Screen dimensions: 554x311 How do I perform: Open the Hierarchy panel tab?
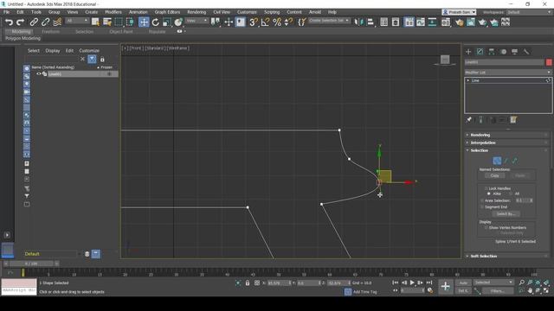(492, 52)
